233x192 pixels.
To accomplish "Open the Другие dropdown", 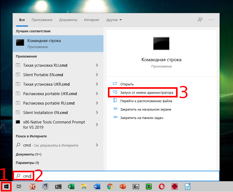I will click(x=114, y=20).
